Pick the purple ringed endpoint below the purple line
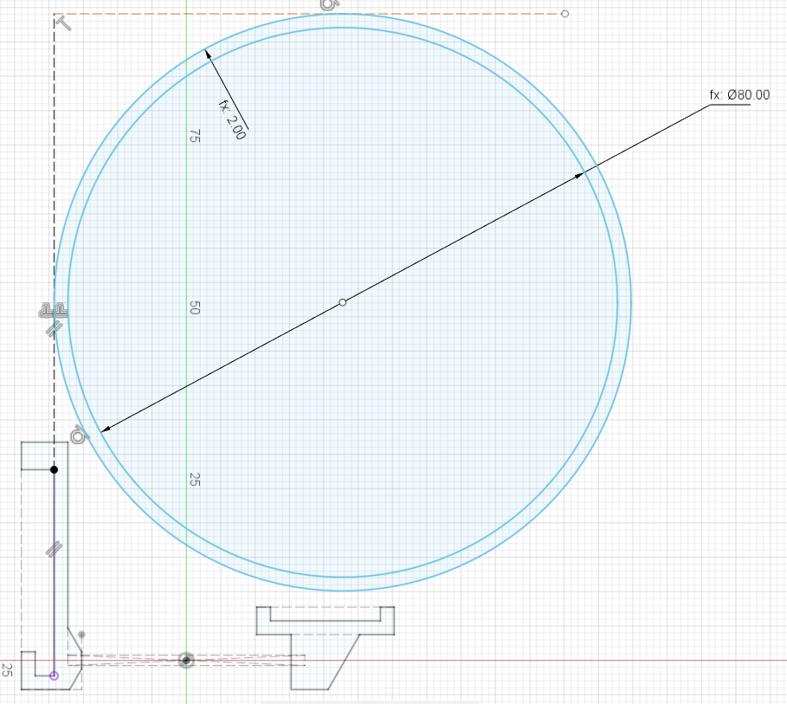 tap(55, 676)
